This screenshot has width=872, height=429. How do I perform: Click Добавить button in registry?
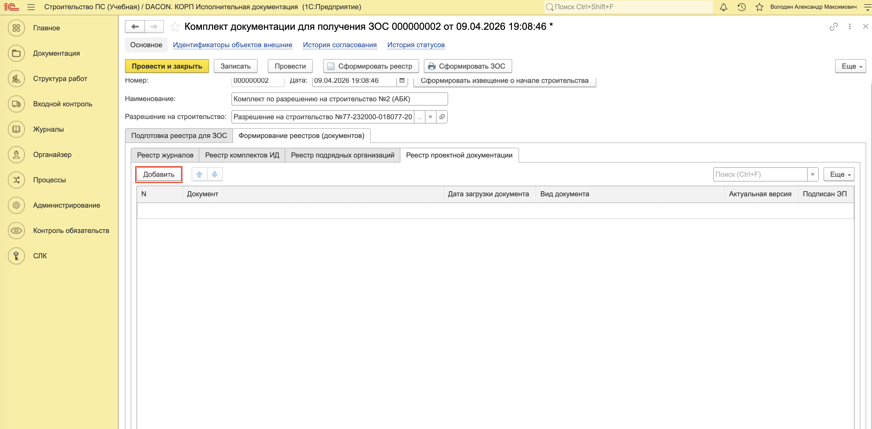159,174
